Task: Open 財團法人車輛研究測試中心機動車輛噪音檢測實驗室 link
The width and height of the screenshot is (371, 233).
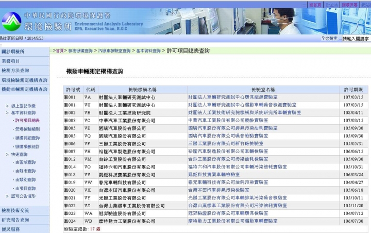Action: tap(242, 105)
